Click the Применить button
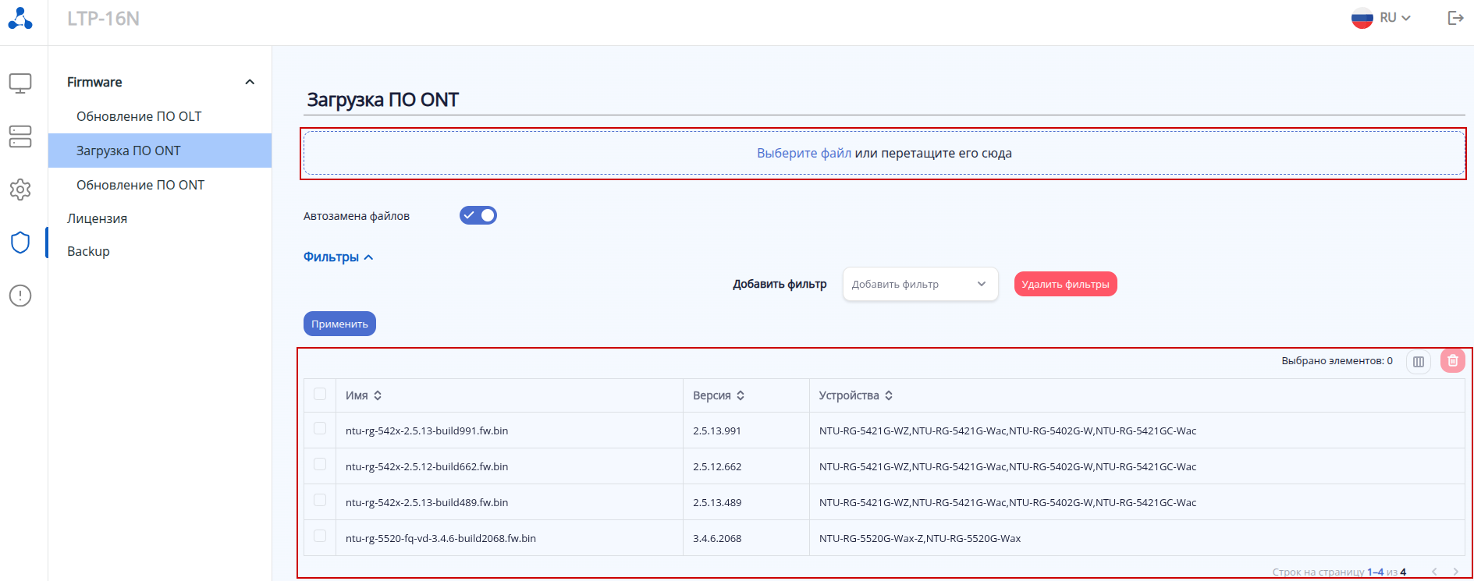 coord(339,324)
